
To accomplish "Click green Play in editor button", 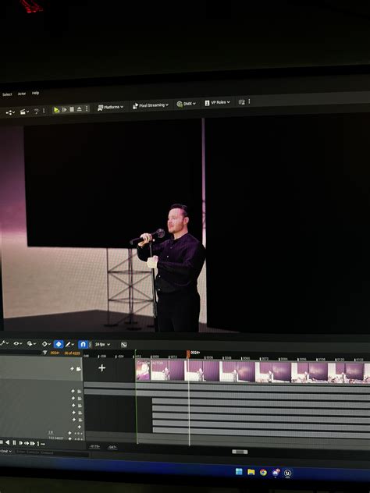I will click(56, 110).
